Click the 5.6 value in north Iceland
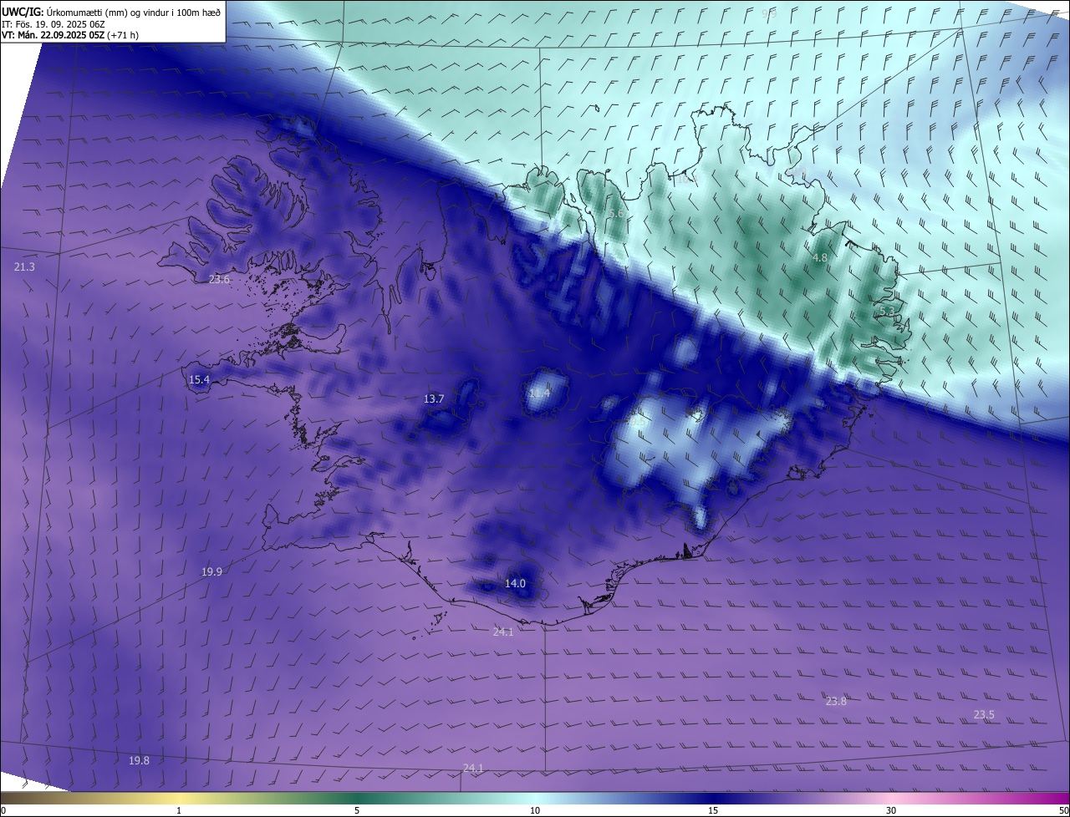This screenshot has height=817, width=1070. pyautogui.click(x=616, y=214)
